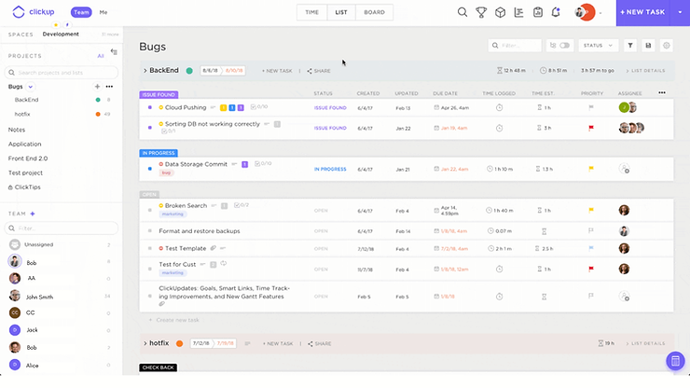The height and width of the screenshot is (388, 690).
Task: Open BackEnd list details
Action: click(x=645, y=71)
